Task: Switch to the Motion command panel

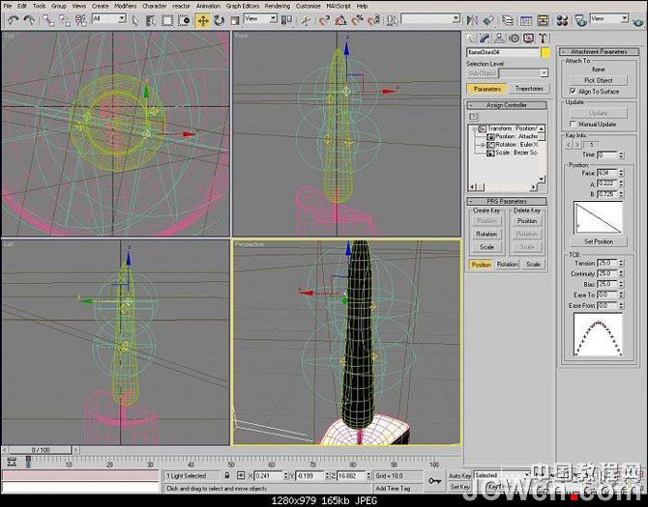Action: tap(514, 39)
